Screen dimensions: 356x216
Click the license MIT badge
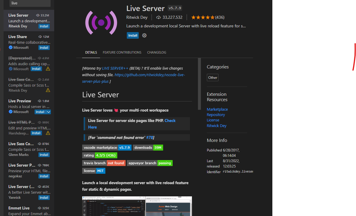[94, 170]
